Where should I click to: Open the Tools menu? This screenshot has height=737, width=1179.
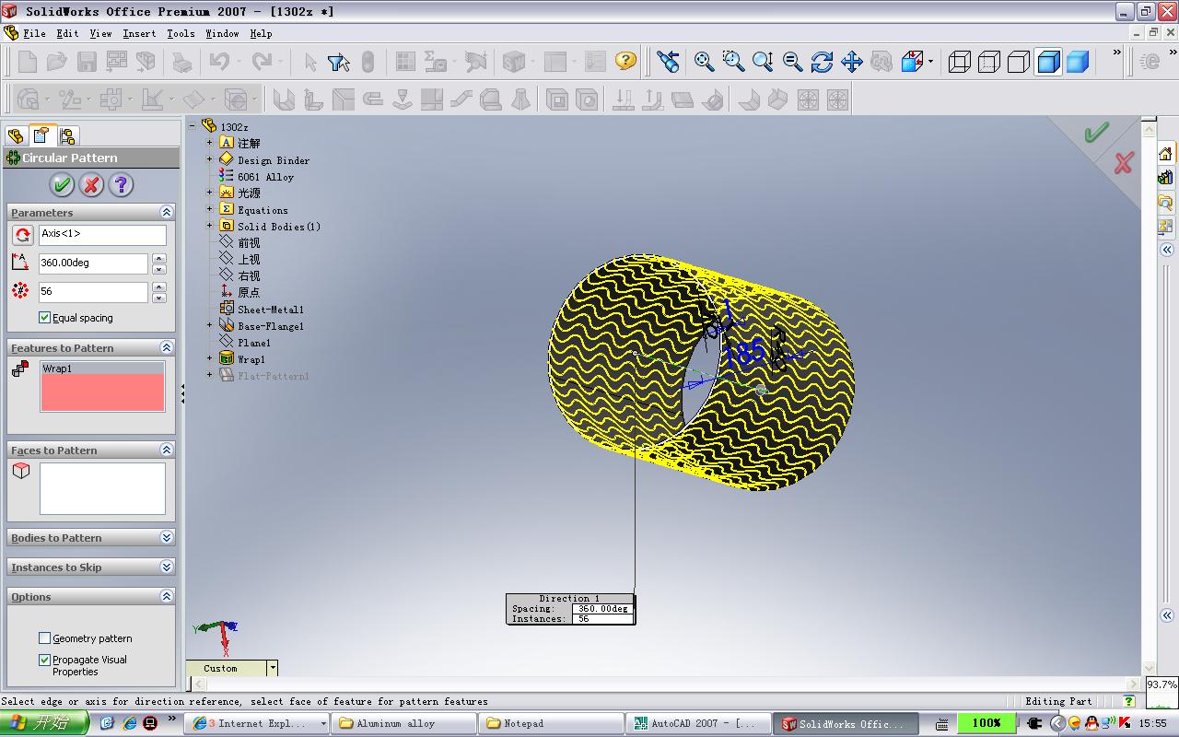coord(181,33)
